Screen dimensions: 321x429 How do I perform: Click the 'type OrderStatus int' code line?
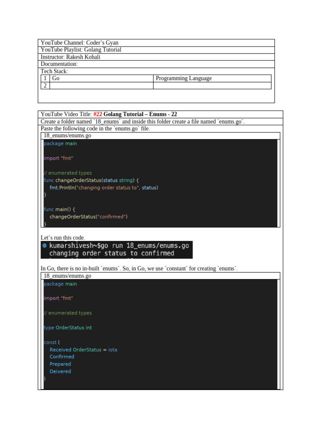[68, 328]
